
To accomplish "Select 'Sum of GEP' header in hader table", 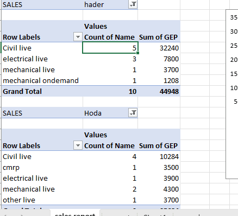I will point(159,37).
